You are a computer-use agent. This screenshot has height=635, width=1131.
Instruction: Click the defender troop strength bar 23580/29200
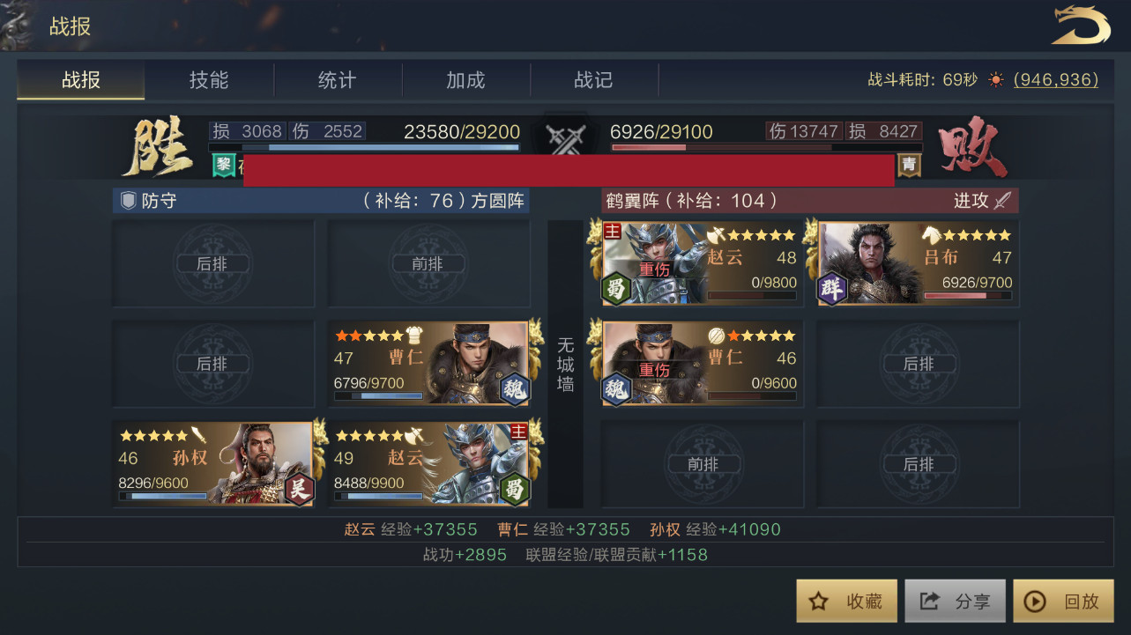[x=364, y=147]
